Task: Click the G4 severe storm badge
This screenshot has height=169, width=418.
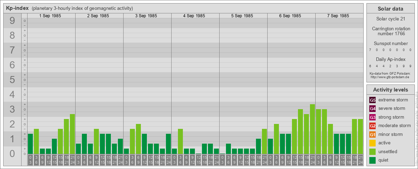Action: [x=372, y=109]
